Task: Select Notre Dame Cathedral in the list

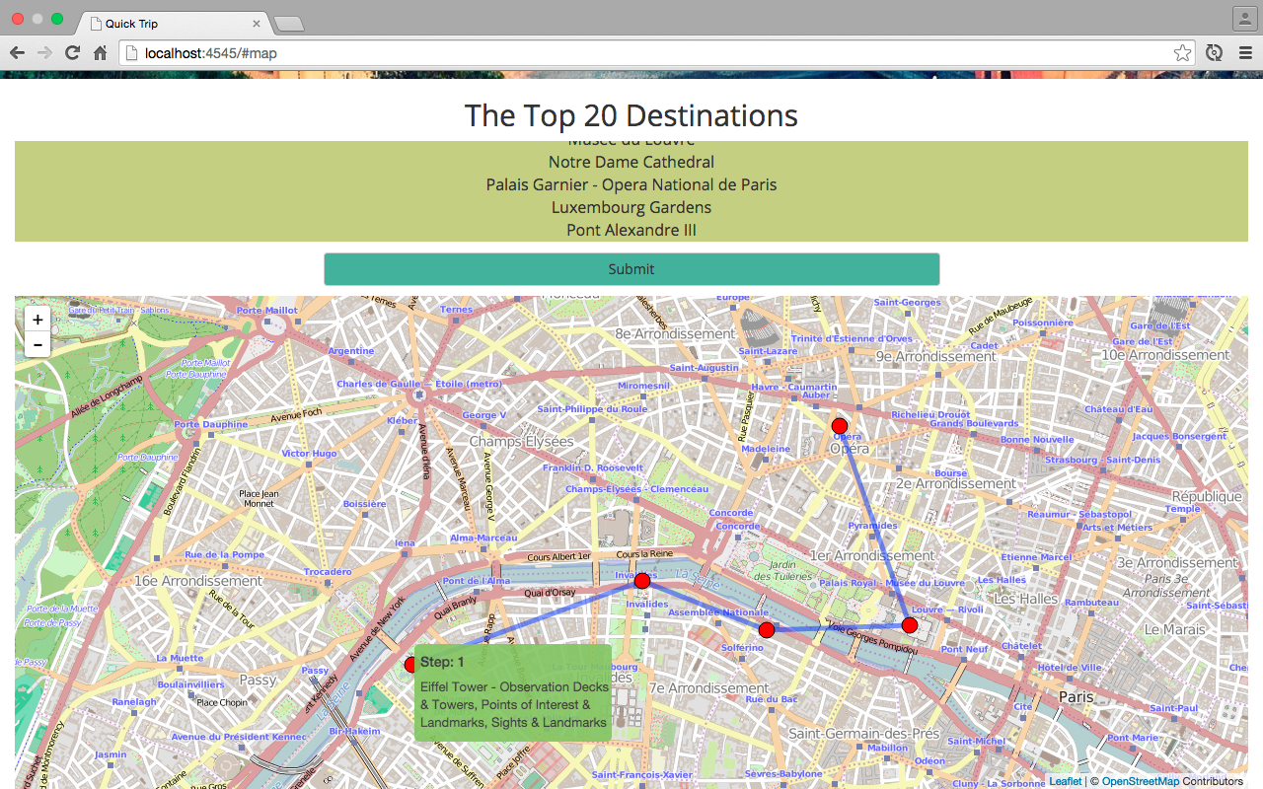Action: point(631,162)
